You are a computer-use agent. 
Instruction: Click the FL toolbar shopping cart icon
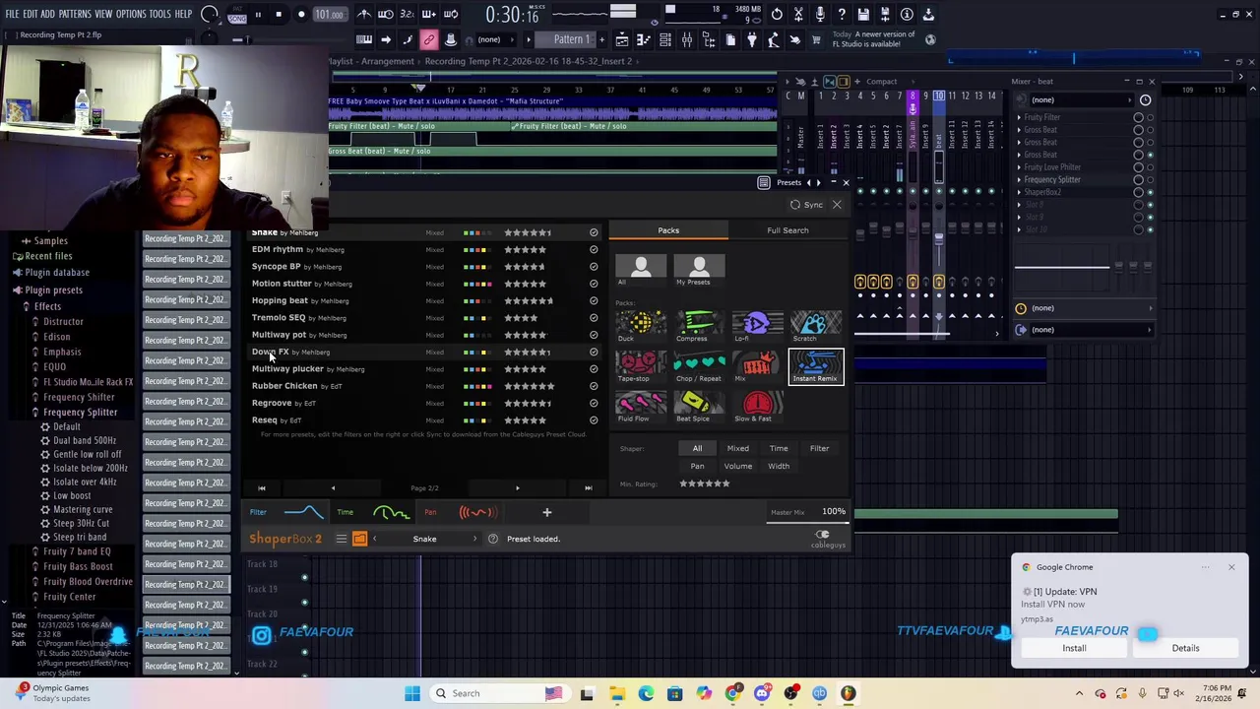pos(815,39)
